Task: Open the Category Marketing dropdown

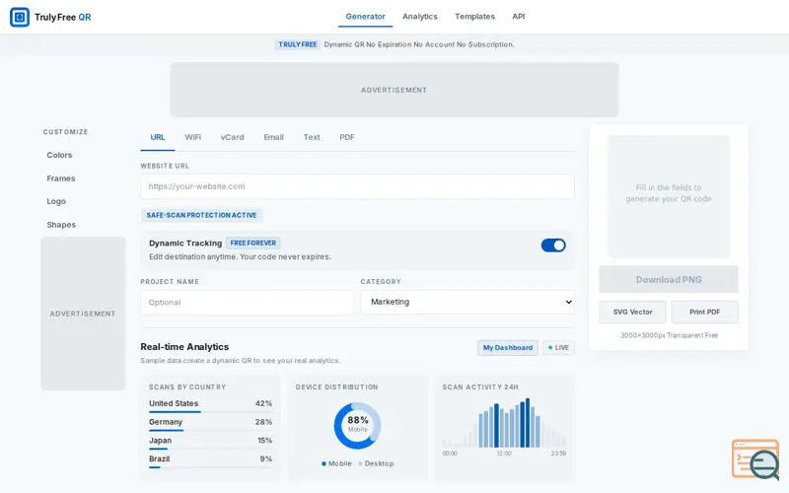Action: click(467, 302)
